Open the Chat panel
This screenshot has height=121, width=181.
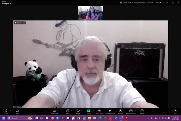coord(68,111)
